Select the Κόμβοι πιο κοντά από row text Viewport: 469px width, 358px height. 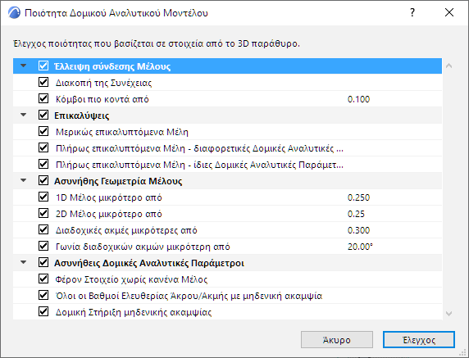102,99
